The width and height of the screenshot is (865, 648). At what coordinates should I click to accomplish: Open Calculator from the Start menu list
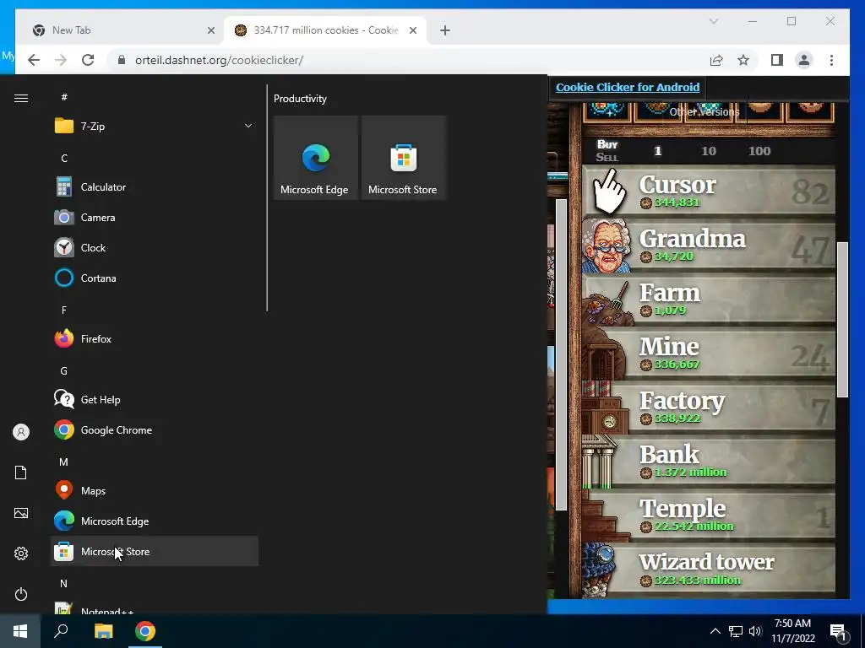coord(155,187)
